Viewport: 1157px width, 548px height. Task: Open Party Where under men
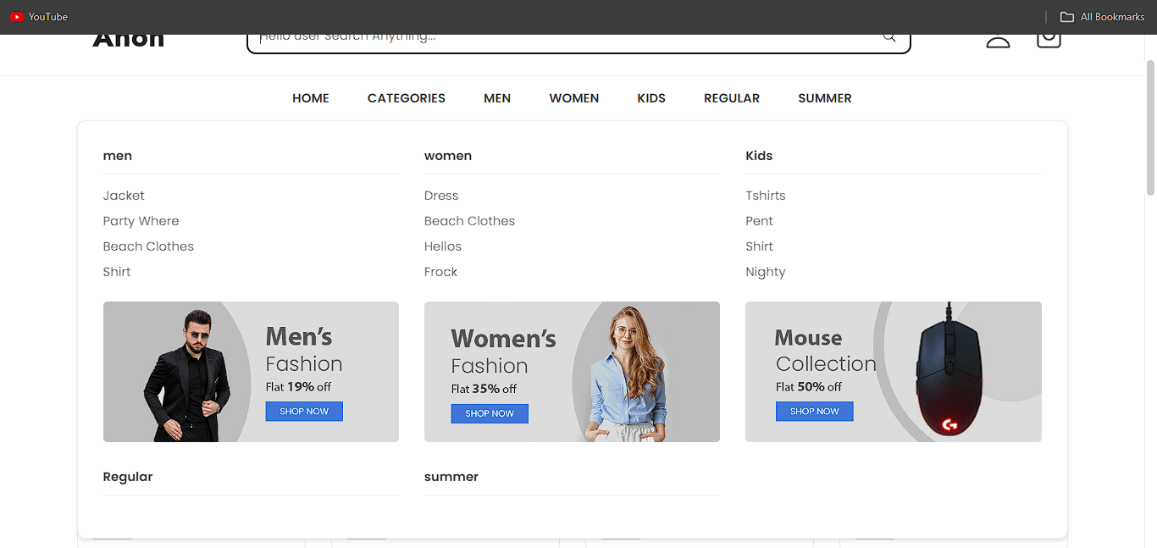pos(141,221)
